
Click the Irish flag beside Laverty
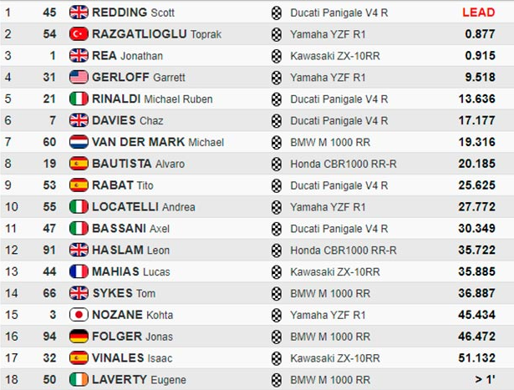[x=79, y=380]
